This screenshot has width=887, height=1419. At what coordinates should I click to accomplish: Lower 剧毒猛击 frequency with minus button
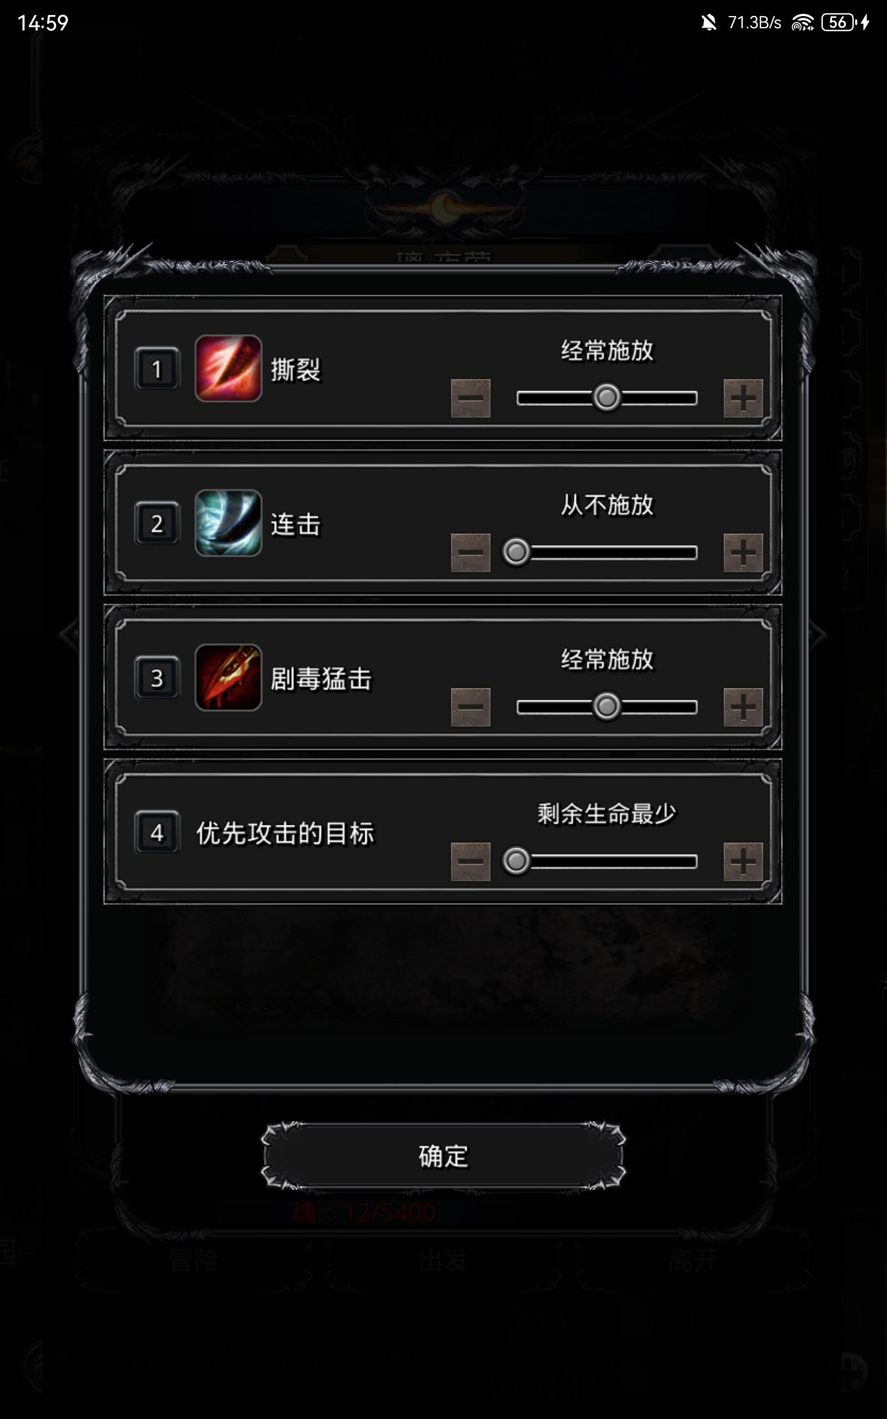(471, 707)
